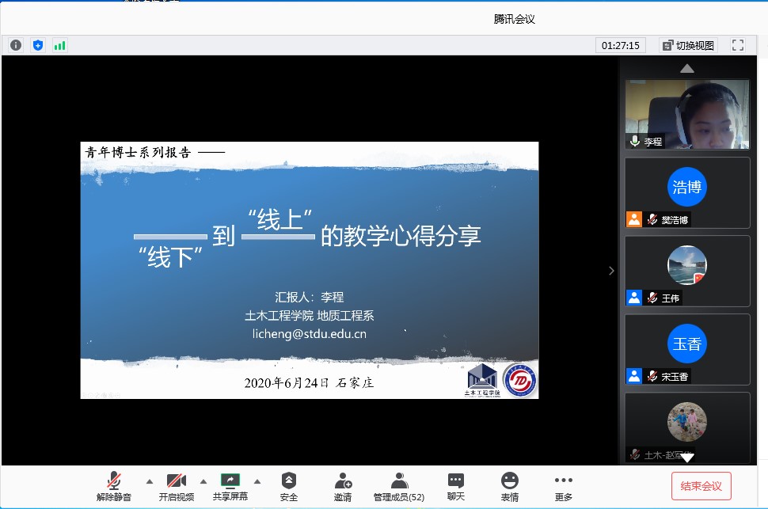This screenshot has width=768, height=509.
Task: Expand video options arrow beside camera
Action: coord(203,481)
